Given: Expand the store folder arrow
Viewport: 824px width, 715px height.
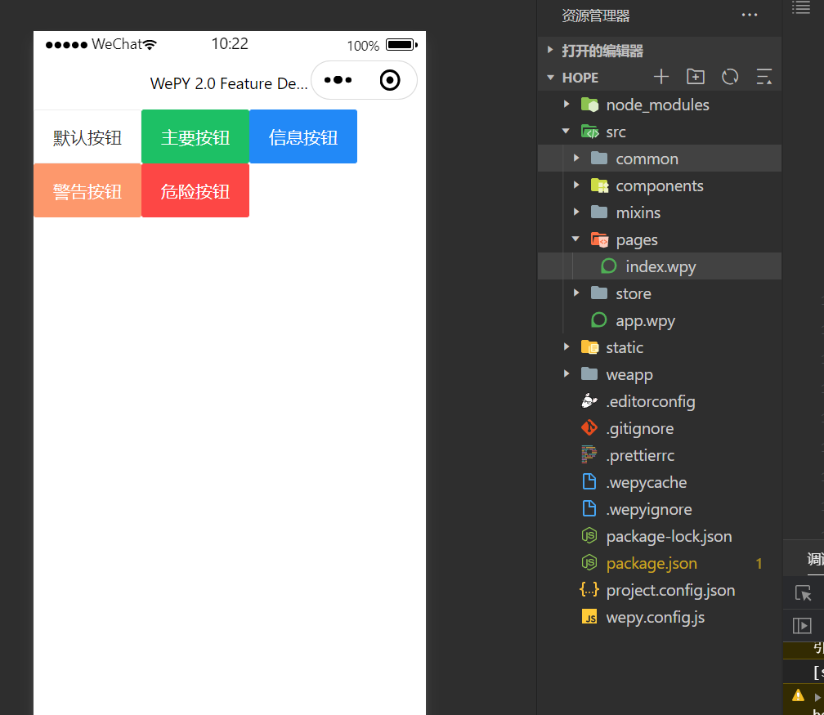Looking at the screenshot, I should (576, 293).
